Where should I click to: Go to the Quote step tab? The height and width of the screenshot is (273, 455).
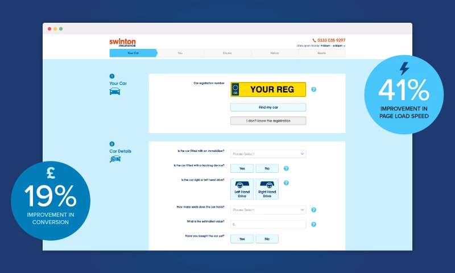pos(321,53)
